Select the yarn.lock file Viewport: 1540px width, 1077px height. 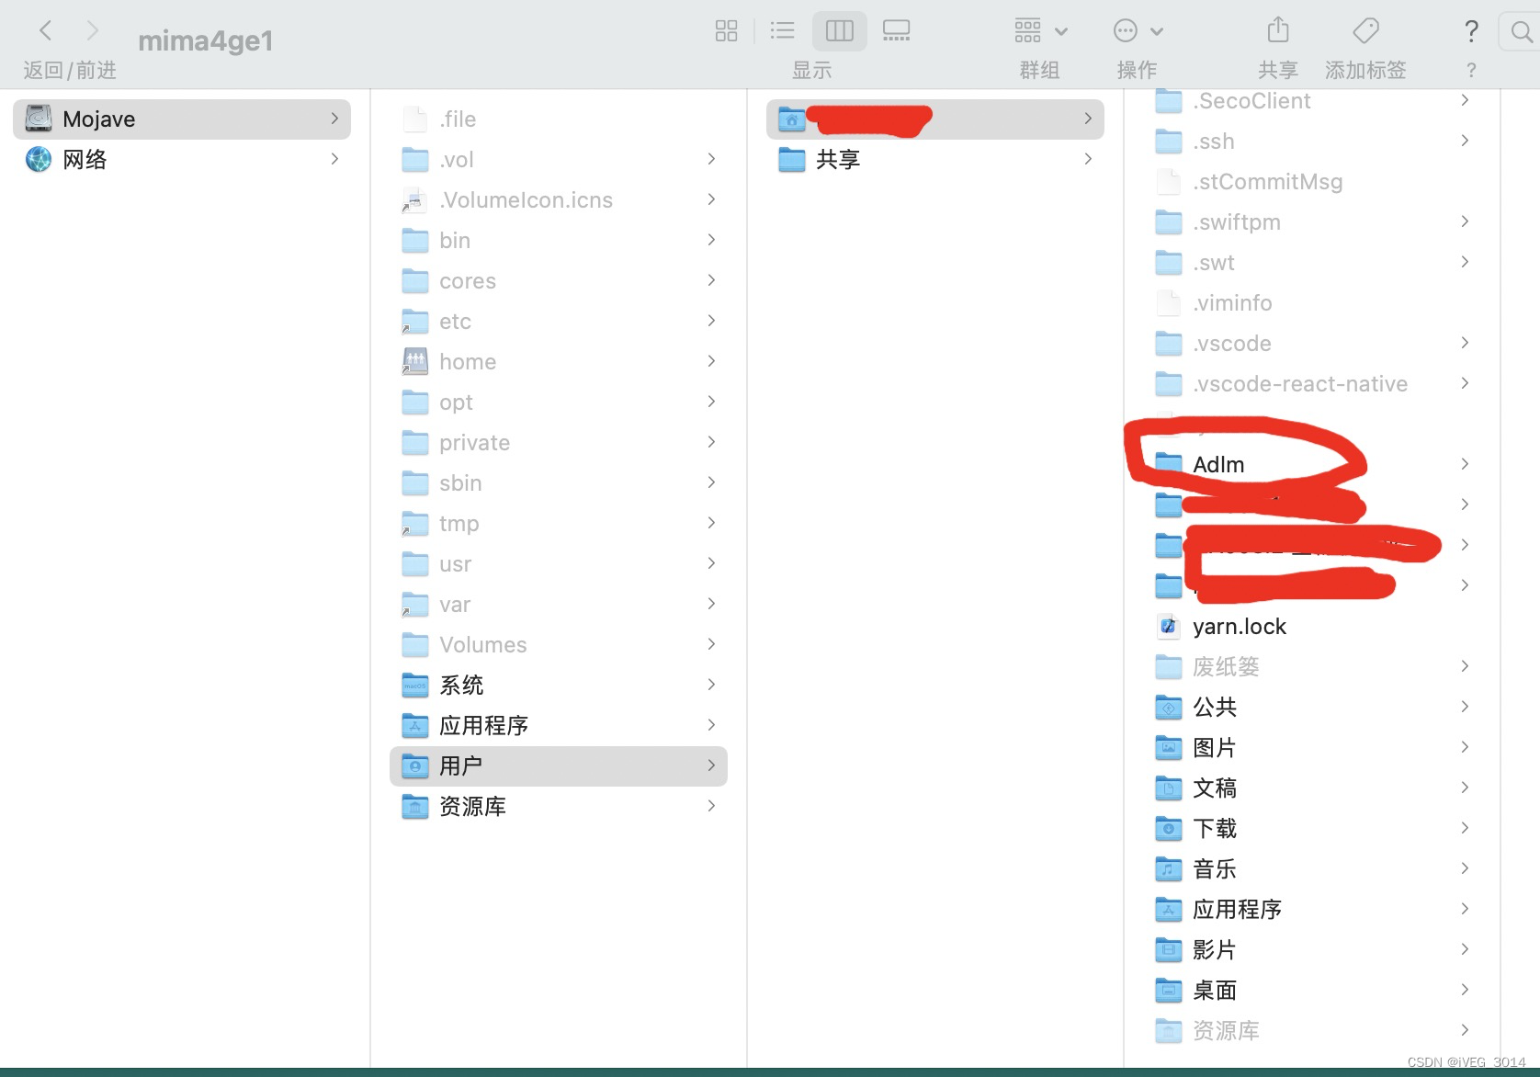click(1239, 627)
